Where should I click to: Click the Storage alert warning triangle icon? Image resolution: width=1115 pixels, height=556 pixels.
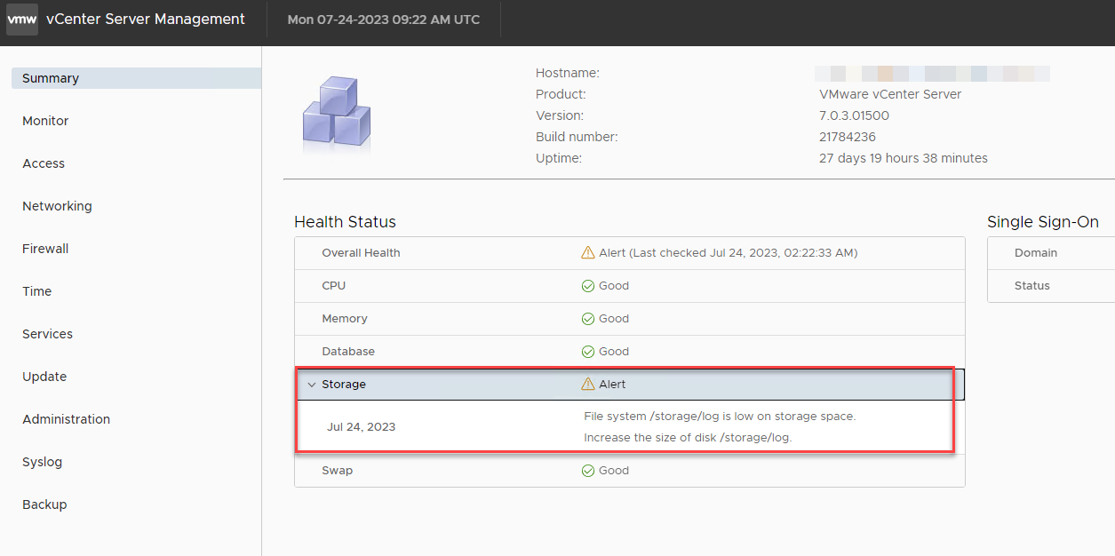click(x=587, y=385)
